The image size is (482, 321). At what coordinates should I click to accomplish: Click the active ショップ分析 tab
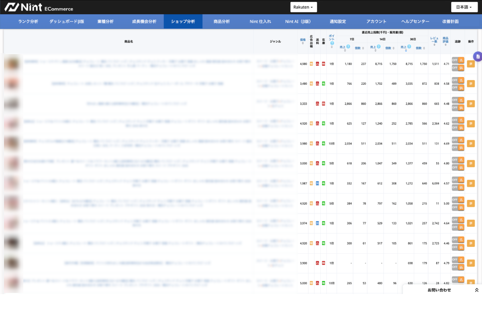[x=183, y=22]
